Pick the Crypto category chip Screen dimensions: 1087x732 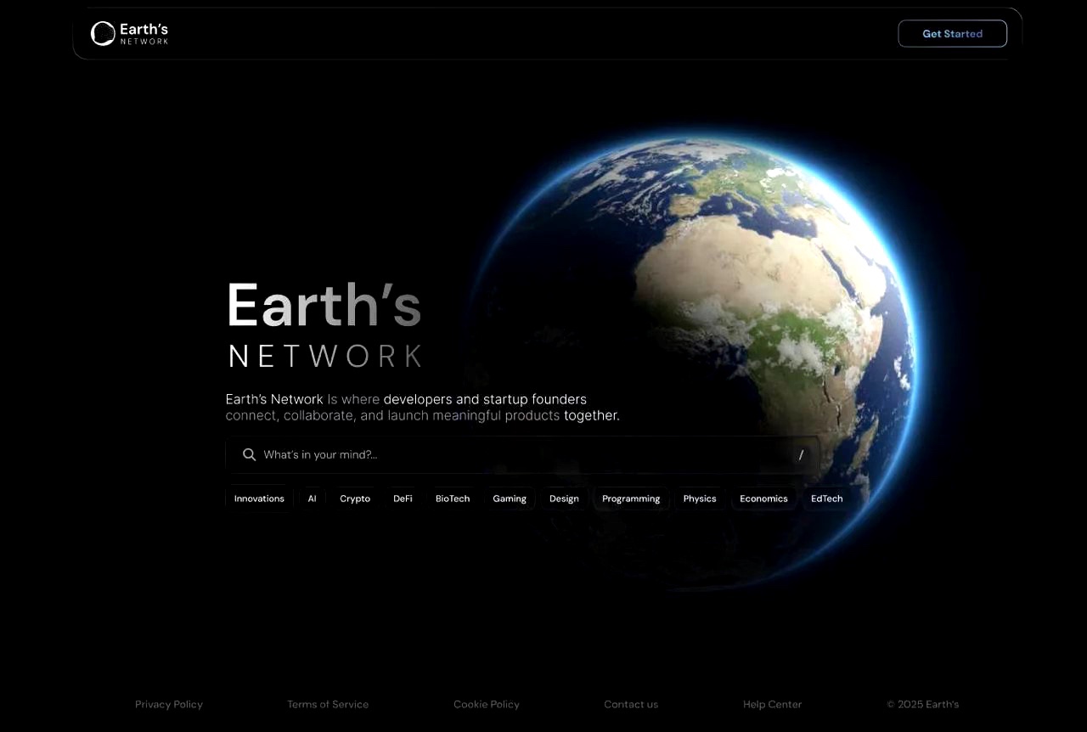click(x=355, y=498)
